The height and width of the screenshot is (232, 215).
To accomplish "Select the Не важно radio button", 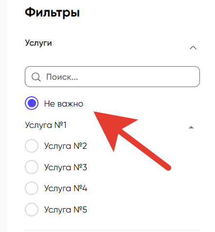I will coord(32,103).
